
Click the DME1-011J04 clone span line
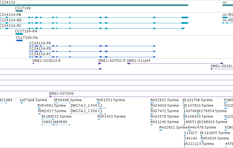(x=175, y=63)
